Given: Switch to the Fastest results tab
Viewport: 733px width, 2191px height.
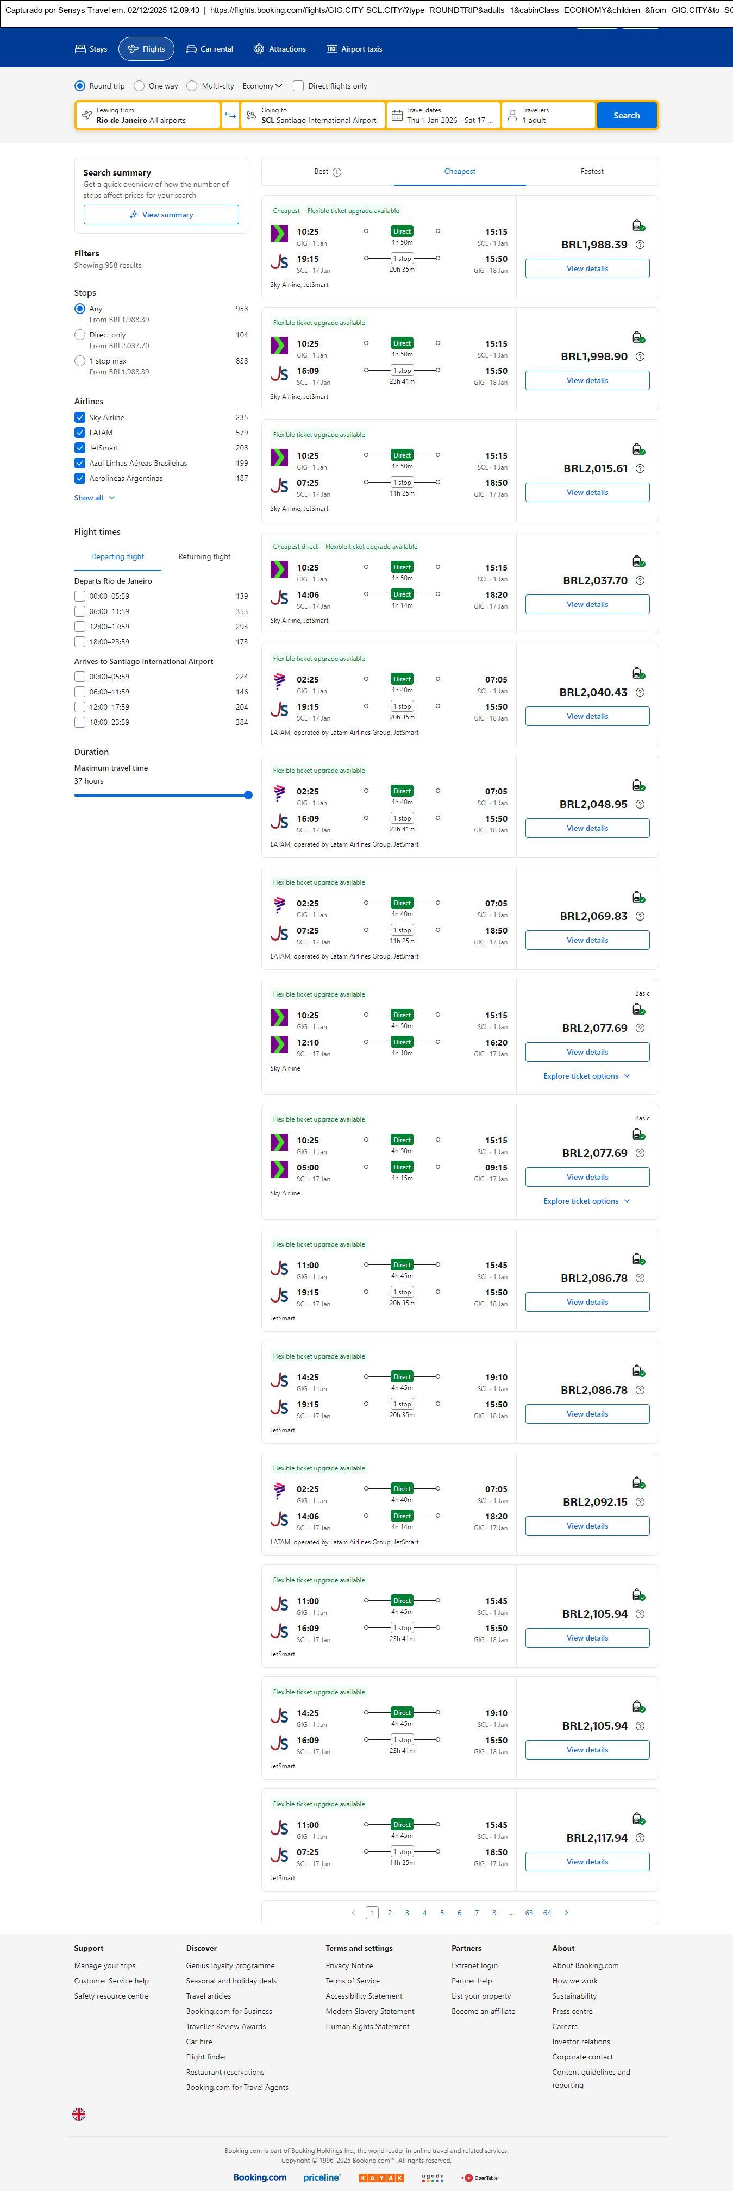Looking at the screenshot, I should tap(592, 172).
